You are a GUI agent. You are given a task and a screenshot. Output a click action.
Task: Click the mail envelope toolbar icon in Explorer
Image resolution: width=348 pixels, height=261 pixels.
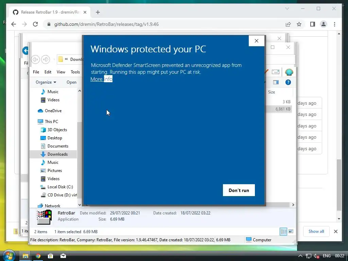(x=275, y=72)
